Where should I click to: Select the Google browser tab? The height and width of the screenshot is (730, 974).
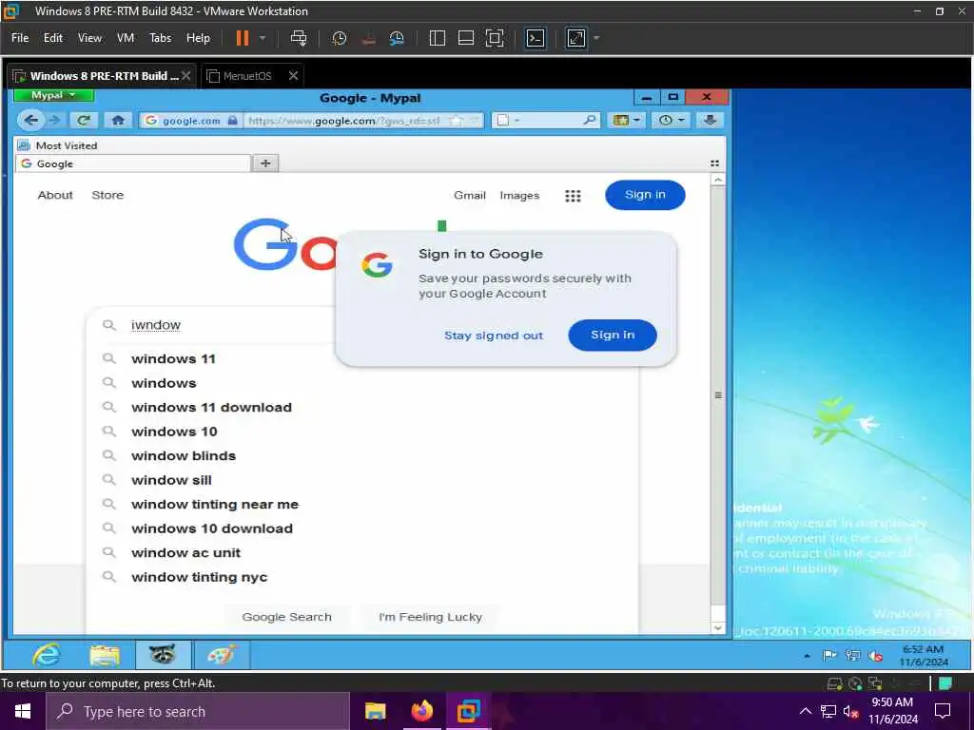pos(133,163)
